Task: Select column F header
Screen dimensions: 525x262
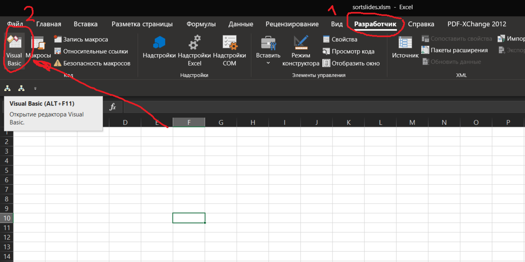Action: [x=189, y=123]
